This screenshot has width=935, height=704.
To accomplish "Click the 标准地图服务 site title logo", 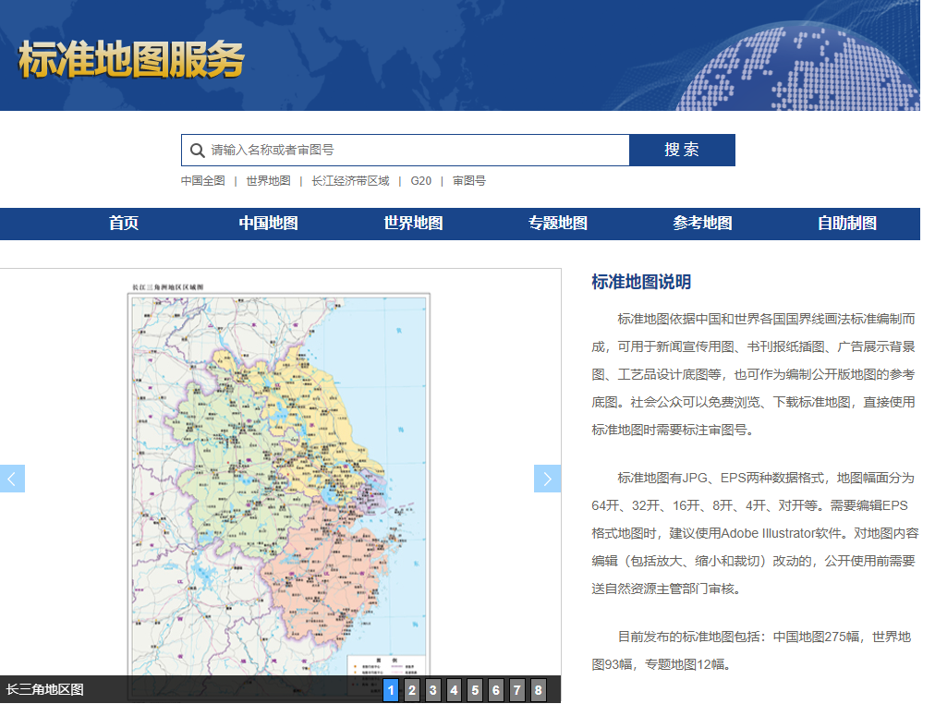I will pyautogui.click(x=131, y=61).
